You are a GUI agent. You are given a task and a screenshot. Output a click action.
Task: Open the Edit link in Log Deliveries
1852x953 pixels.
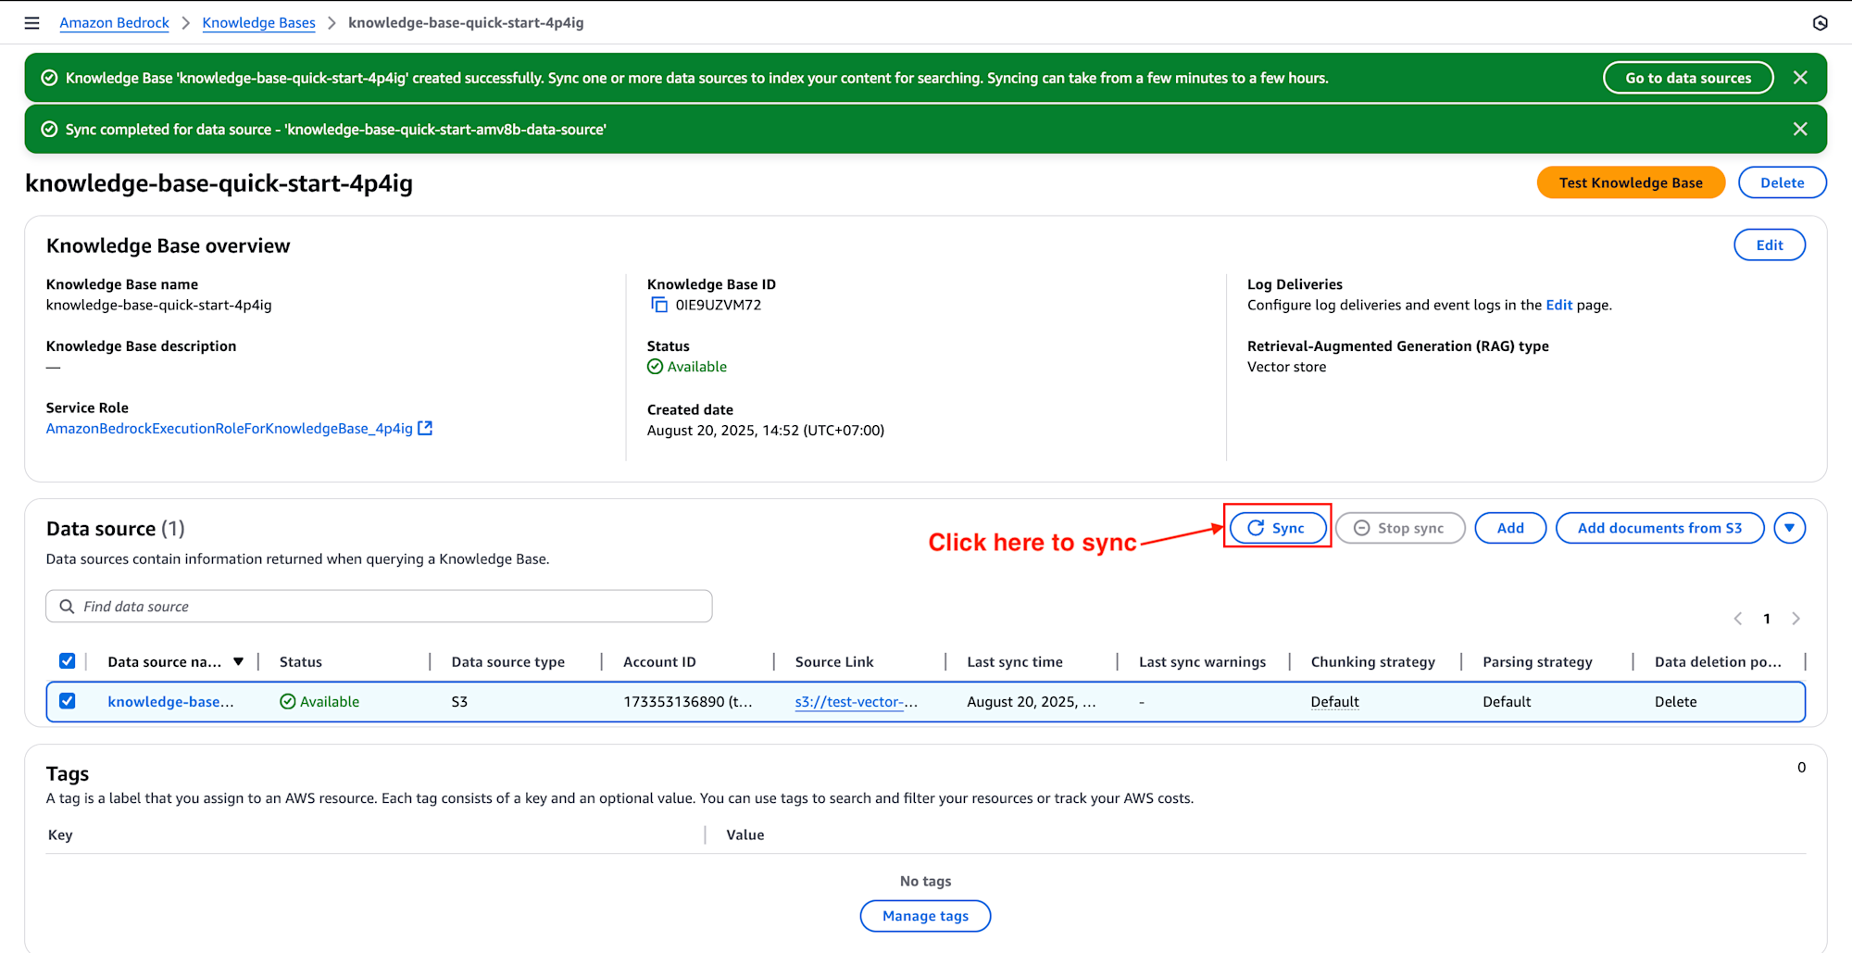click(1558, 305)
